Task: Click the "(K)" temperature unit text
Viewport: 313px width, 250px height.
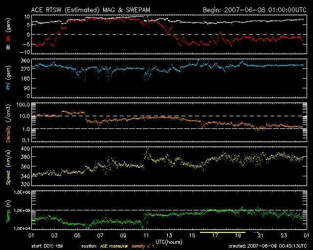Action: coord(8,204)
